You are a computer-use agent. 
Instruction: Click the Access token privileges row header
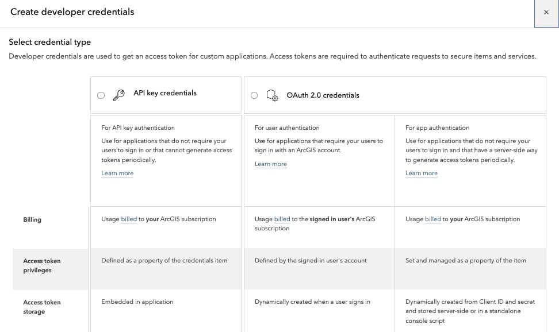(x=41, y=265)
